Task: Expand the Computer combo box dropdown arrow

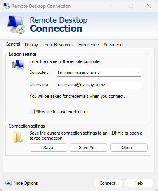Action: point(138,73)
